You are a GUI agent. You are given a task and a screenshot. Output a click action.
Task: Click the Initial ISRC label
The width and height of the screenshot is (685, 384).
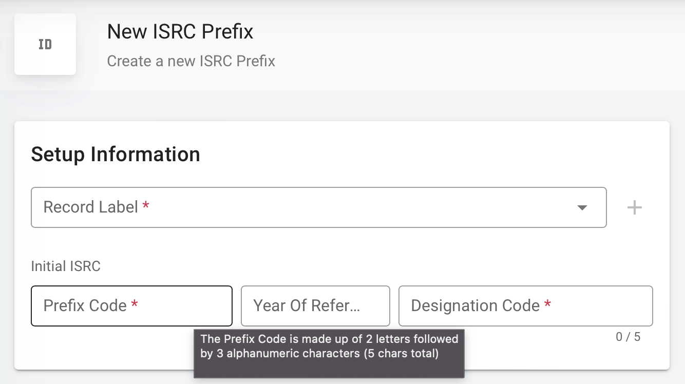[66, 266]
